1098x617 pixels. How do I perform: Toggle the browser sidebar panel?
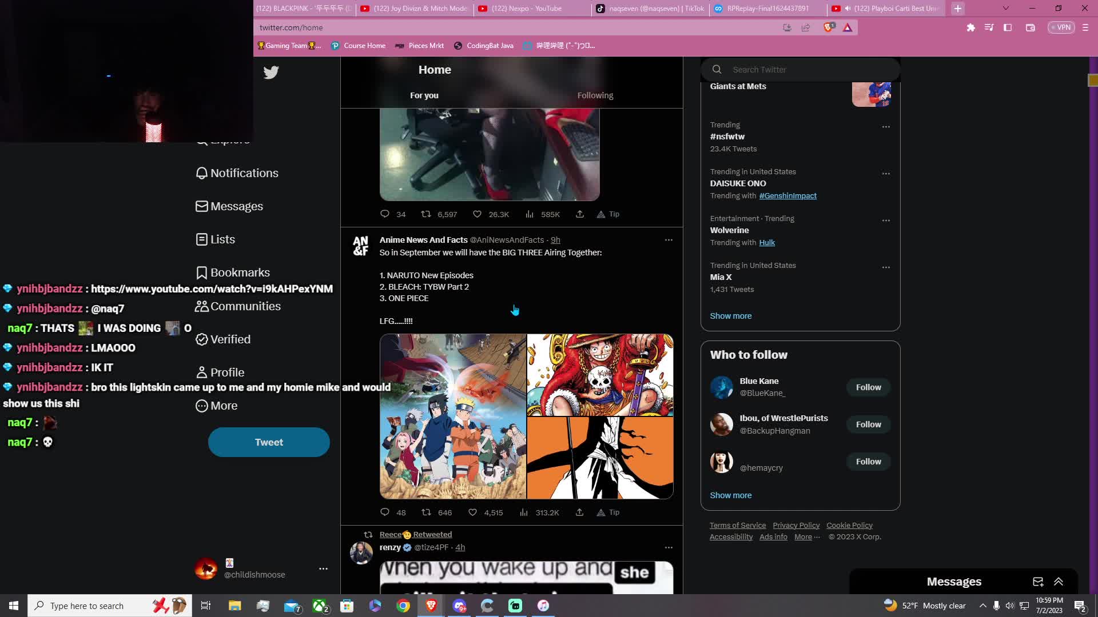(x=1008, y=27)
